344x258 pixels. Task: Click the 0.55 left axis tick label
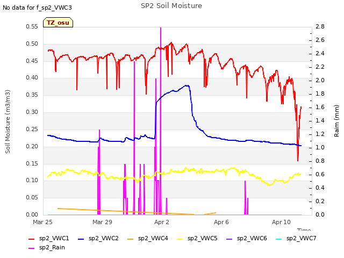pyautogui.click(x=32, y=26)
